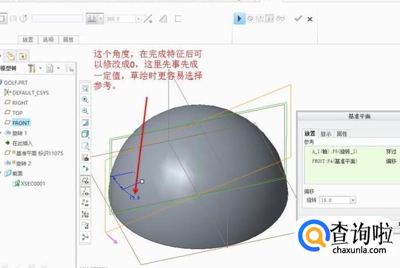Toggle datum axis display icon
The image size is (400, 268).
point(86,191)
